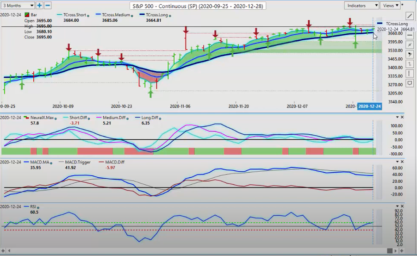This screenshot has height=256, width=417.
Task: Click the Close 3695.00 value
Action: (44, 37)
